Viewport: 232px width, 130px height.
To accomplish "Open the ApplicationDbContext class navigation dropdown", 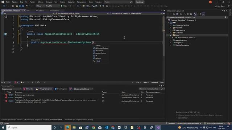I will (82, 13).
